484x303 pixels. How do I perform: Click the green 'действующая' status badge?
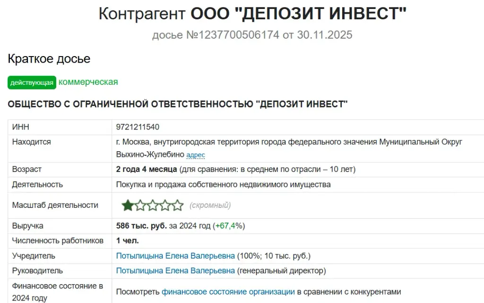32,82
